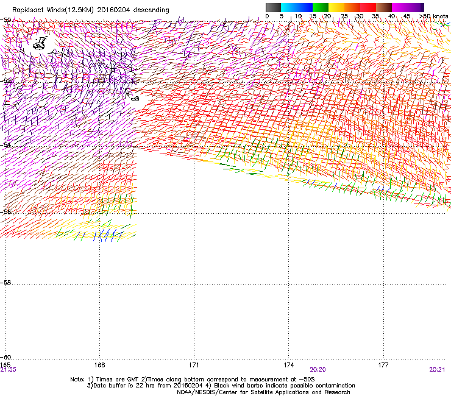Screen dimensions: 451x396
Task: Pick the yellow 20-25 knots legend segment
Action: pos(336,7)
